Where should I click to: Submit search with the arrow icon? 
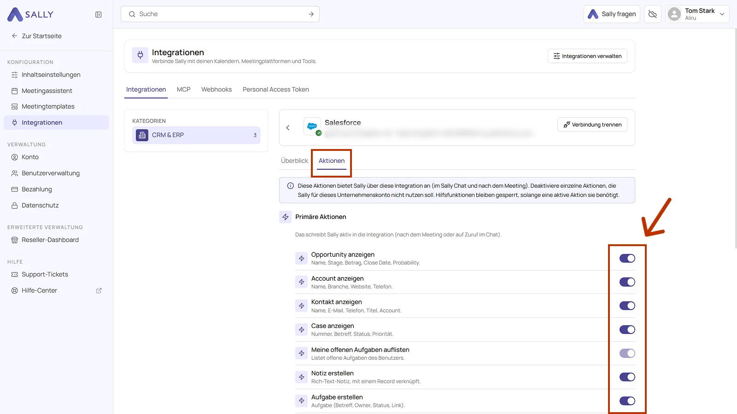tap(311, 14)
